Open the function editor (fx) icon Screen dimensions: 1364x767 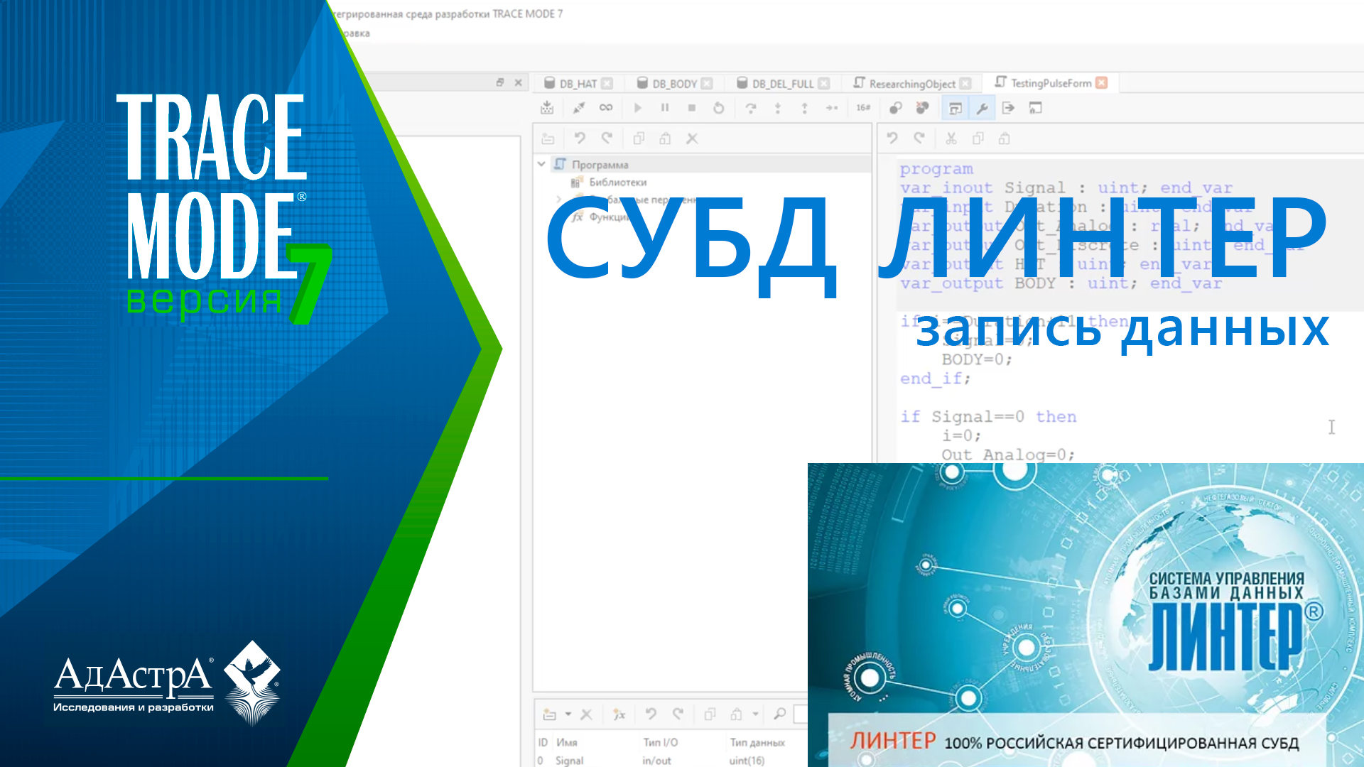(x=619, y=714)
